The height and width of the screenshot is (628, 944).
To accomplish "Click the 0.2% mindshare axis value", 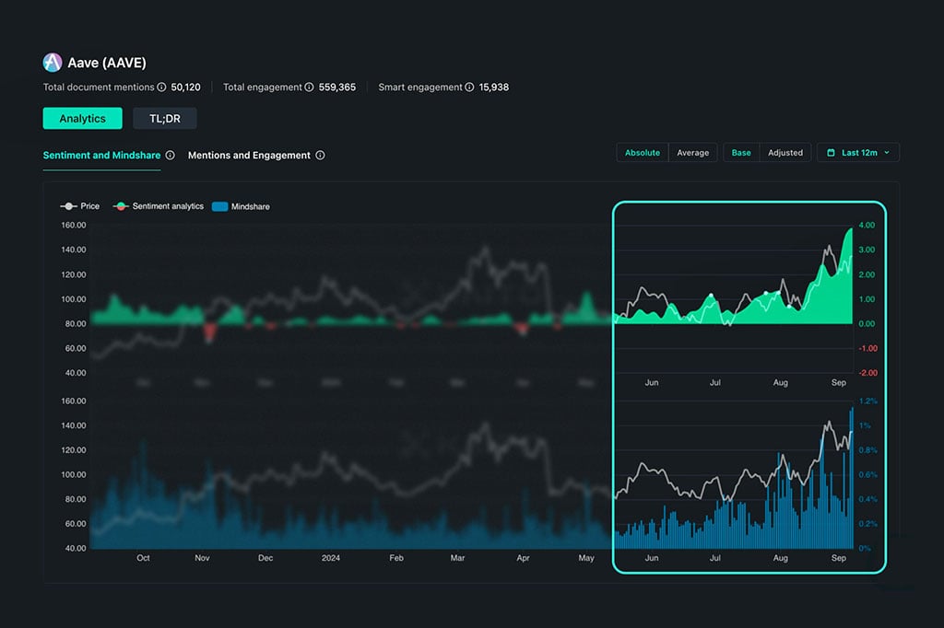I will (868, 524).
